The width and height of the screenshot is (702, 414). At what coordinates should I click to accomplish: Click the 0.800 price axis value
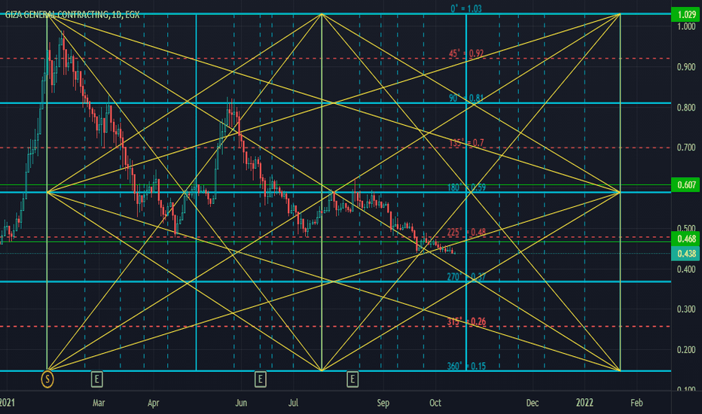tap(686, 108)
